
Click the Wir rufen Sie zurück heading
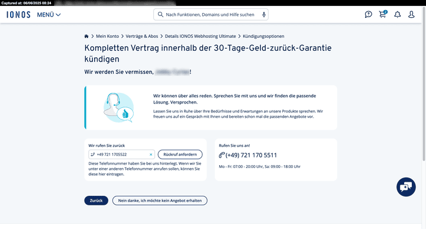(106, 146)
